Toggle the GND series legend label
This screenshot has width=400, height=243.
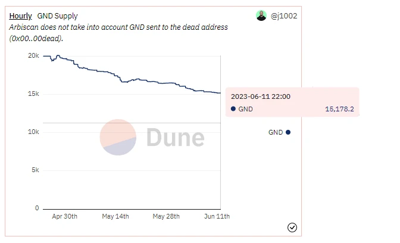(275, 132)
